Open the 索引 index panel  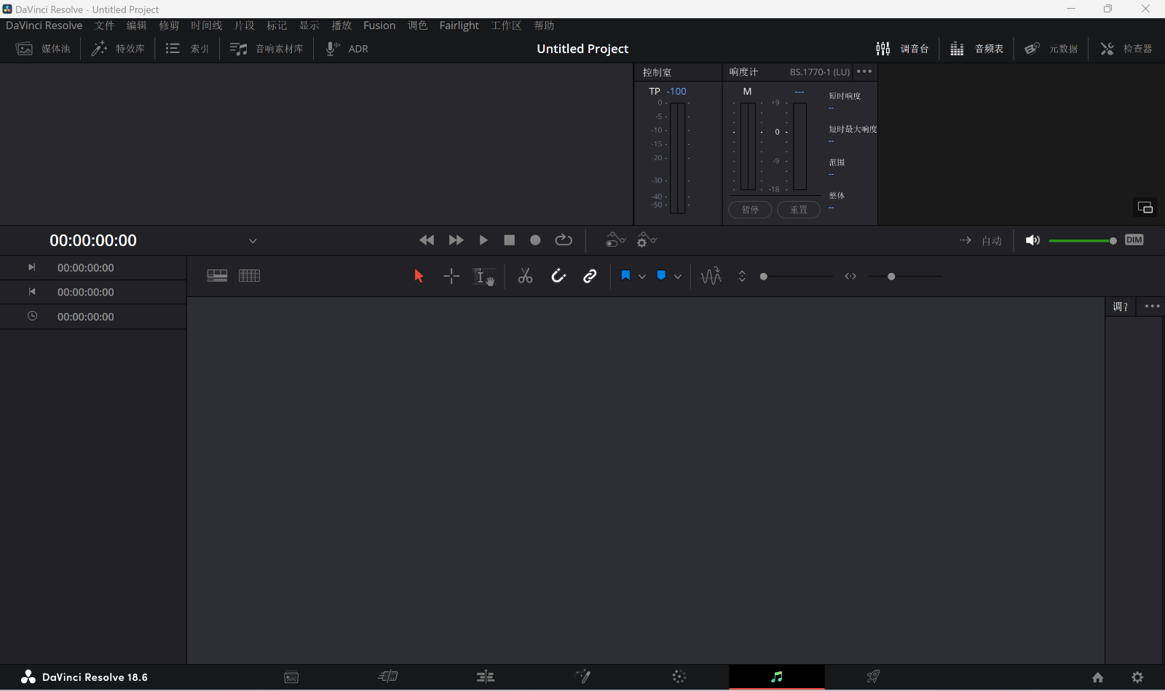pos(187,49)
